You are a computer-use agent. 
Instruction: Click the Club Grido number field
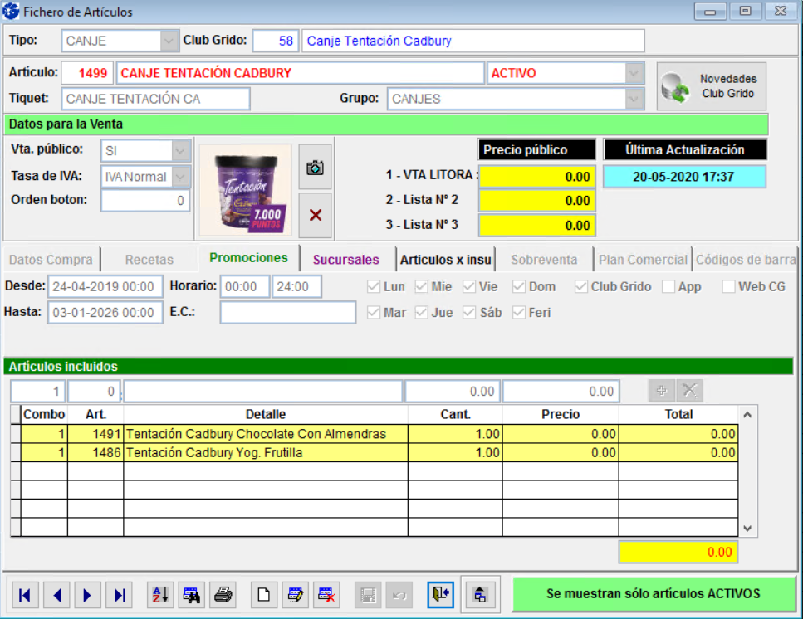275,41
